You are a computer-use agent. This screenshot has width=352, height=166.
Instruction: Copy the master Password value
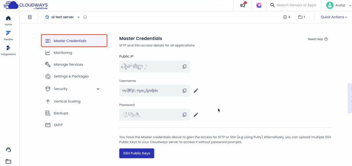[x=185, y=115]
